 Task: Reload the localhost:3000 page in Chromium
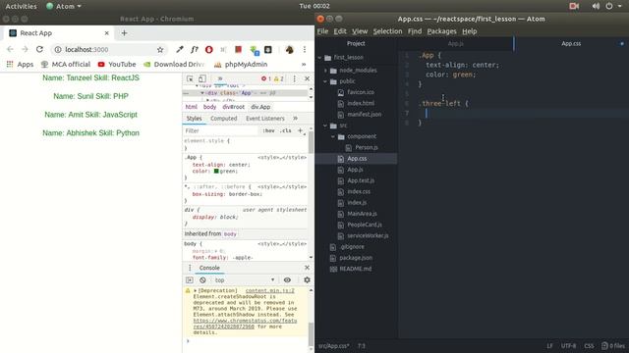pyautogui.click(x=39, y=49)
